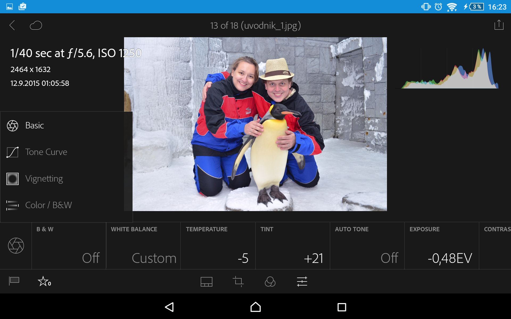The width and height of the screenshot is (511, 319).
Task: Tap the back arrow icon
Action: tap(12, 26)
